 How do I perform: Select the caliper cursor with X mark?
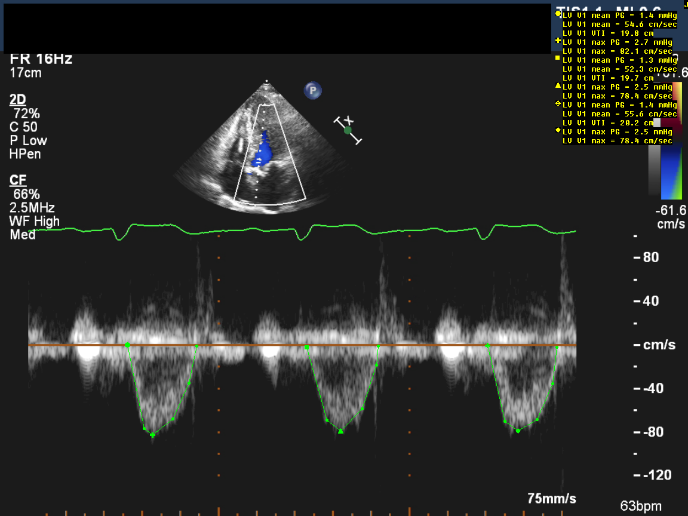[348, 130]
